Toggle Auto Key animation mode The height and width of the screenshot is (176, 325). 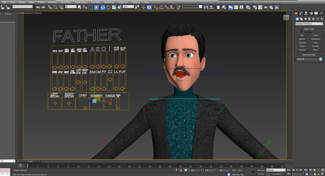(x=261, y=170)
